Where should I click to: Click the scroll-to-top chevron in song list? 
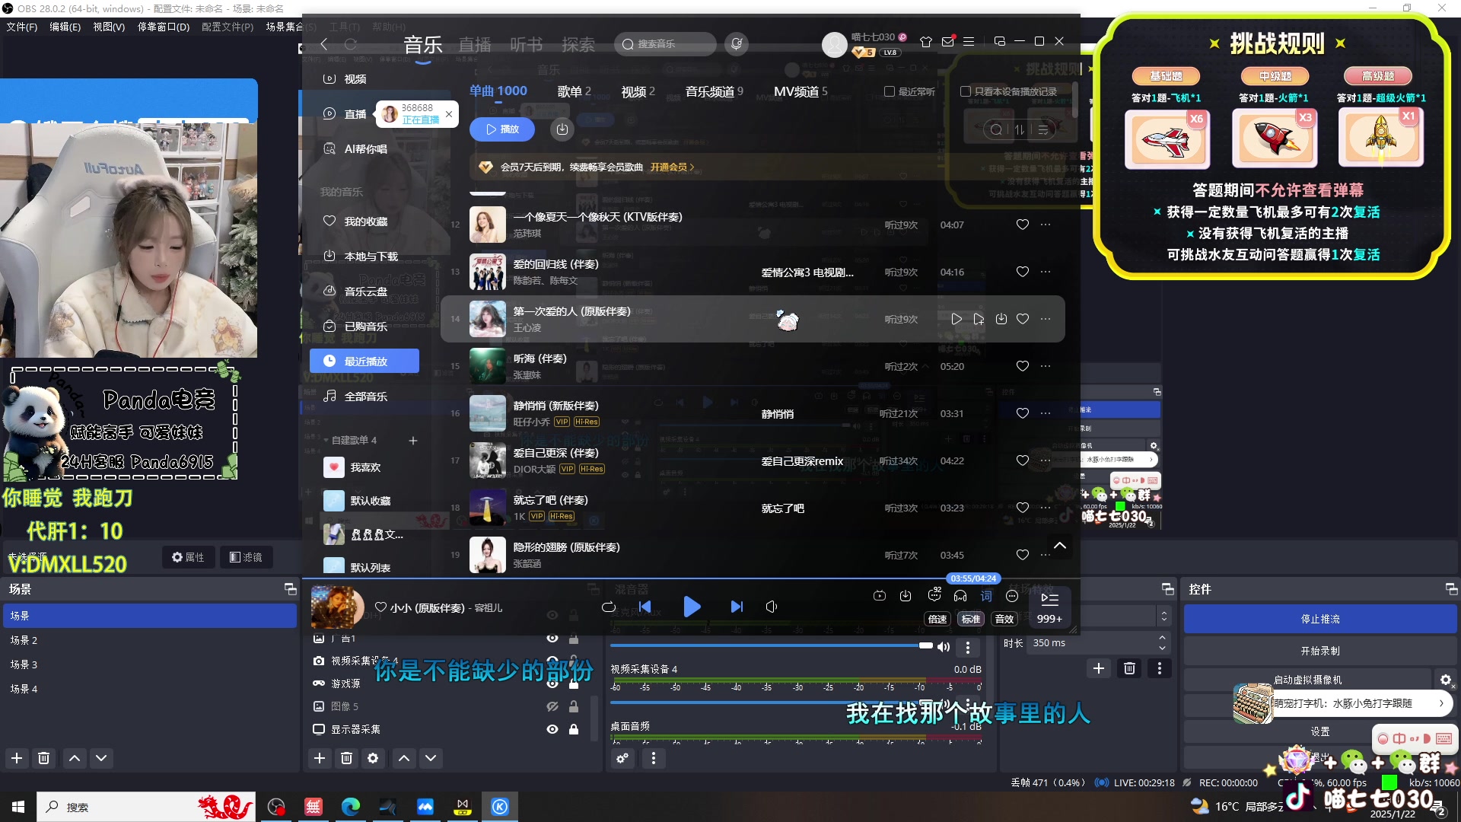coord(1060,546)
